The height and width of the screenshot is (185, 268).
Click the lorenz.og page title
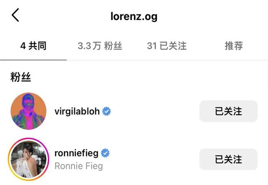click(134, 17)
